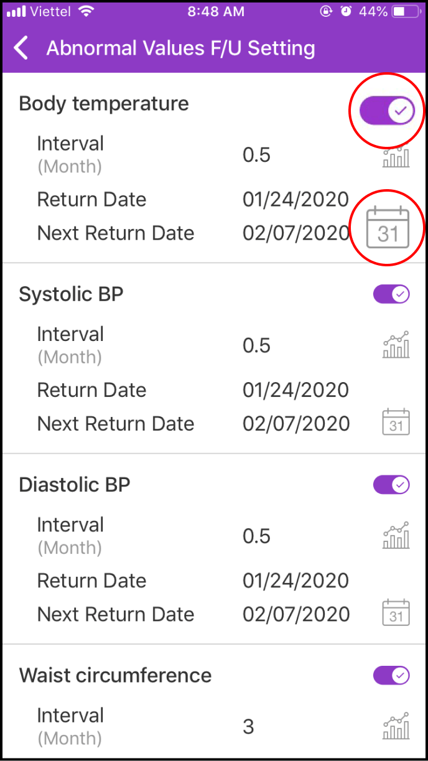Open Systolic BP chart icon
This screenshot has height=761, width=428.
(396, 345)
